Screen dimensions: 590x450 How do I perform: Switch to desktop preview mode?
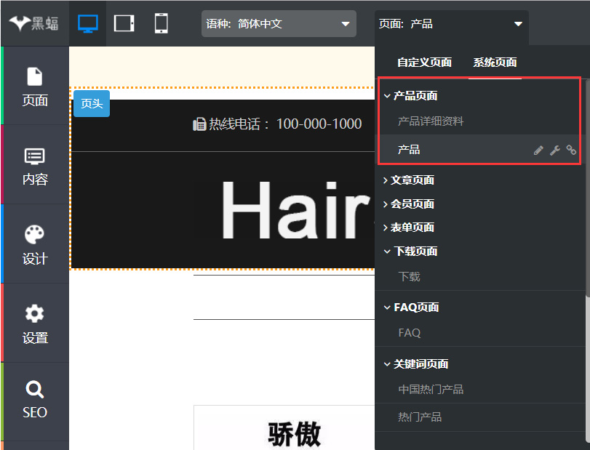click(x=87, y=23)
